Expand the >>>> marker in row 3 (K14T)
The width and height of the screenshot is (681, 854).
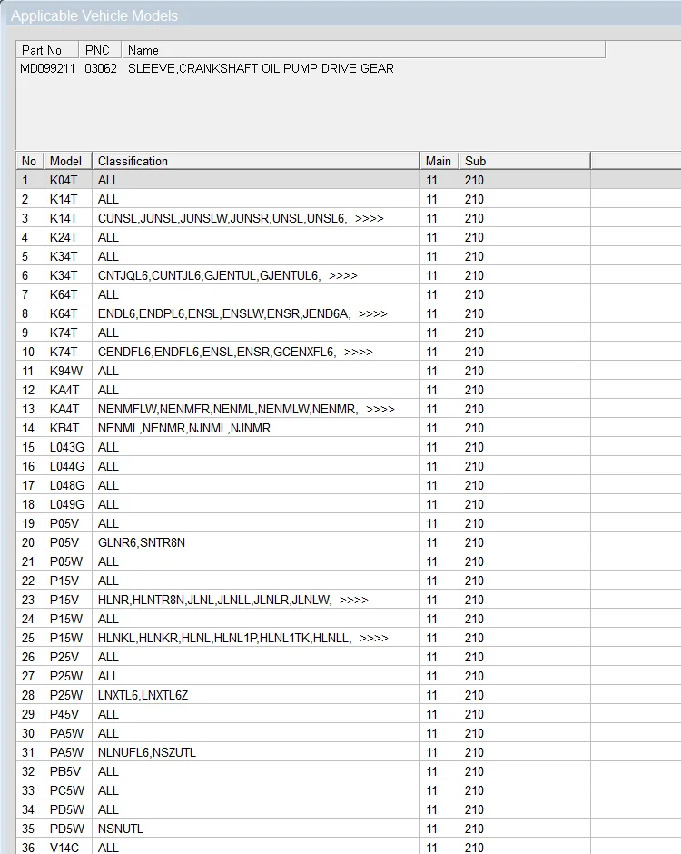pos(369,218)
